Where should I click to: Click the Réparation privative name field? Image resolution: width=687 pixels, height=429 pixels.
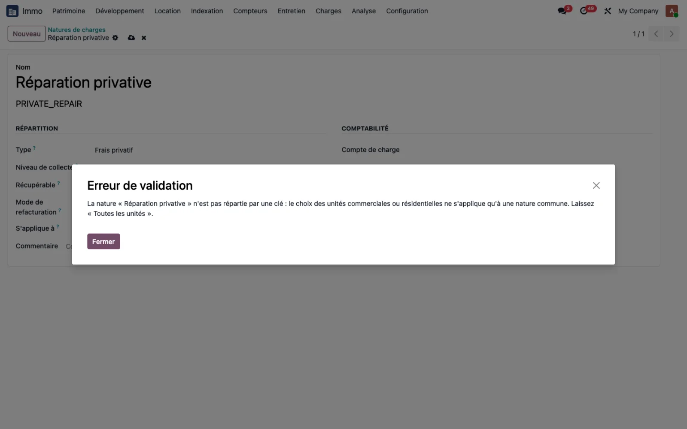[84, 82]
